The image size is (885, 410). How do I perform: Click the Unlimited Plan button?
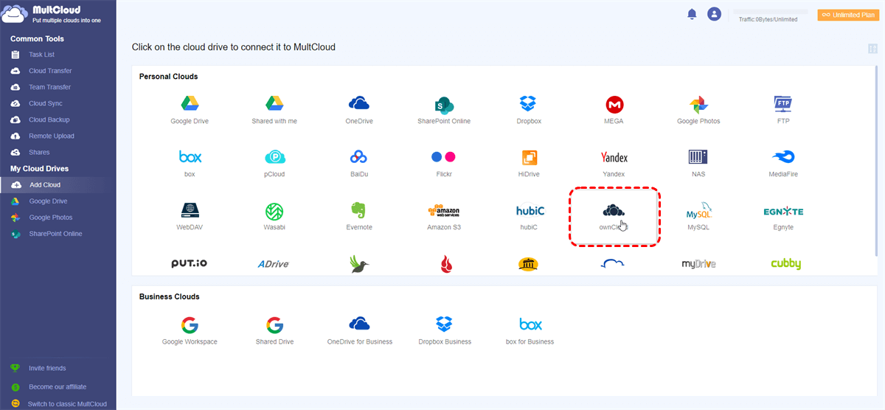pyautogui.click(x=847, y=15)
